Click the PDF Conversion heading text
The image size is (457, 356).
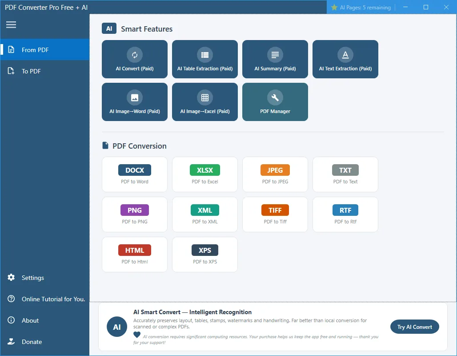click(x=139, y=146)
